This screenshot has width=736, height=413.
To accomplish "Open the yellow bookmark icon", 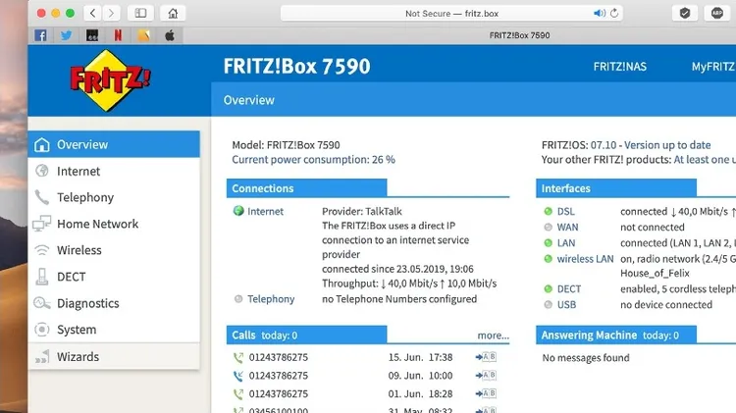I will (x=143, y=35).
